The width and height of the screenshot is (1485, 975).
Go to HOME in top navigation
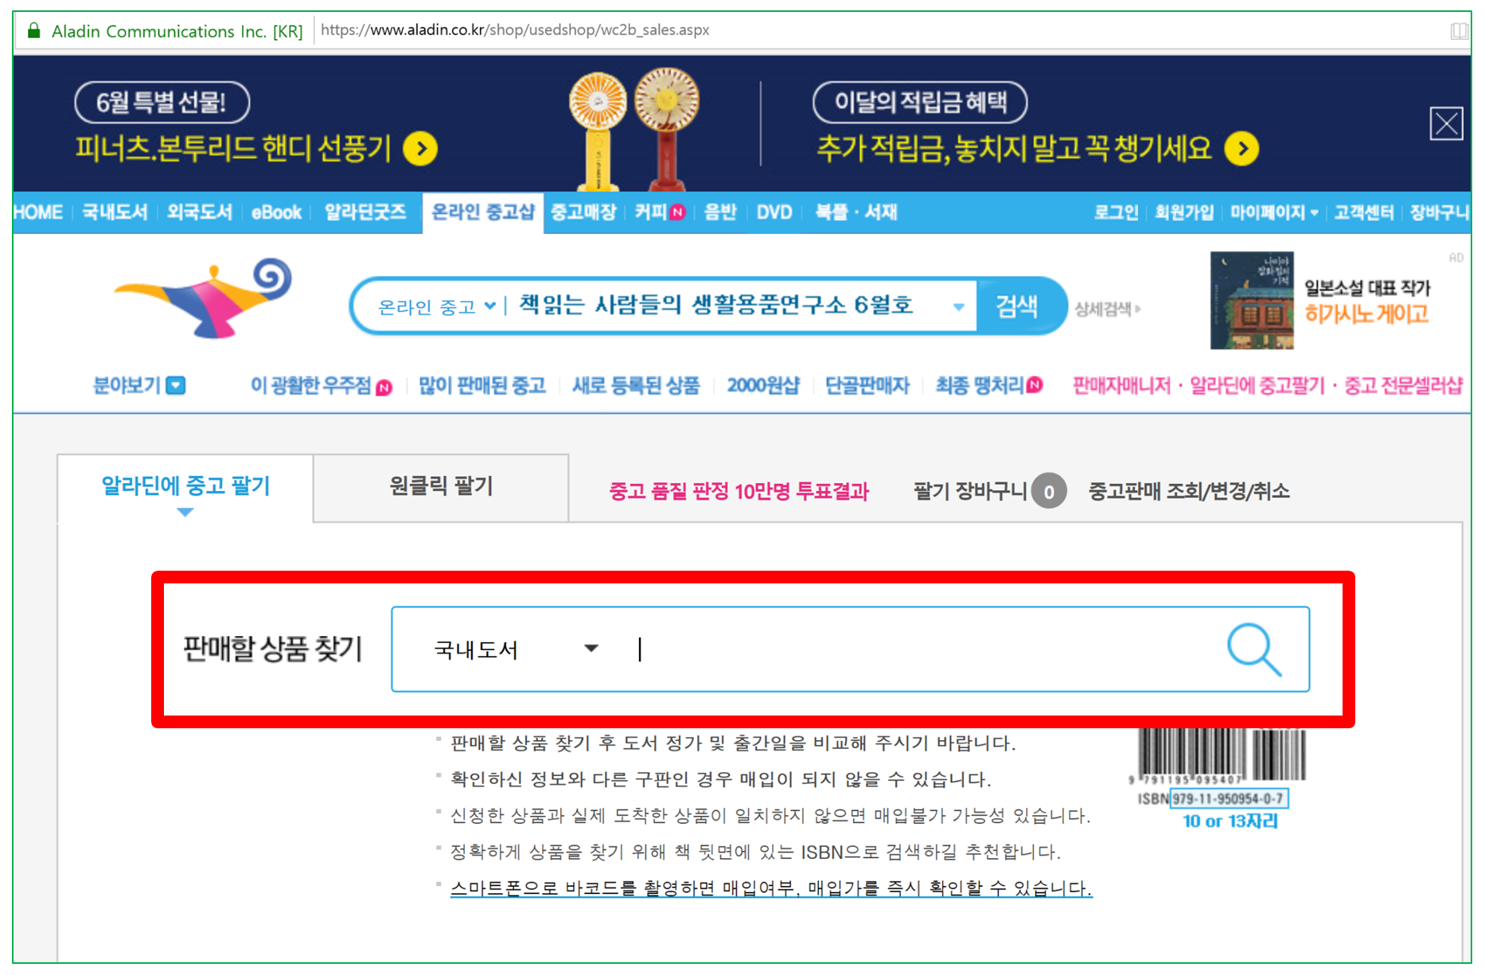click(x=38, y=213)
